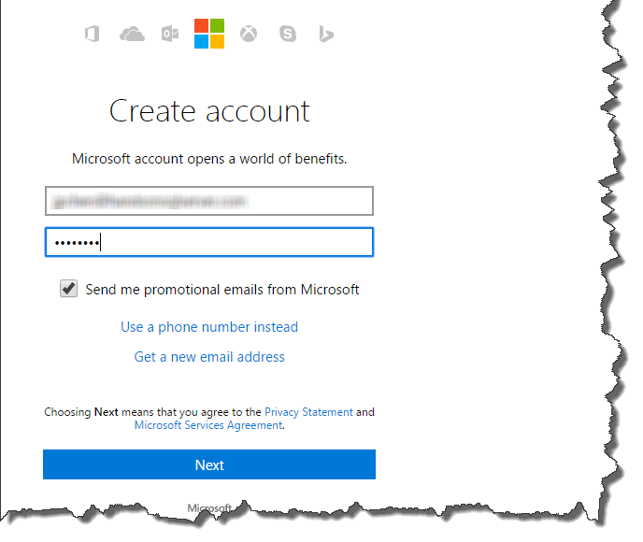Open the Privacy Statement link
This screenshot has height=542, width=643.
[308, 411]
